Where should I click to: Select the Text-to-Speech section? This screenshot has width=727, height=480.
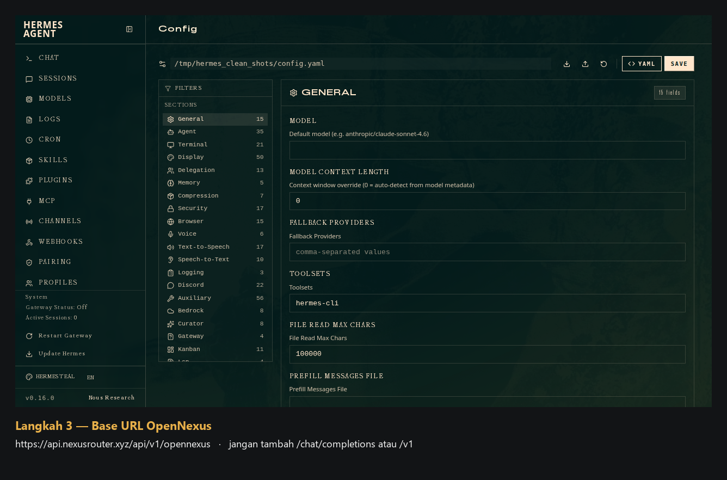pos(215,247)
